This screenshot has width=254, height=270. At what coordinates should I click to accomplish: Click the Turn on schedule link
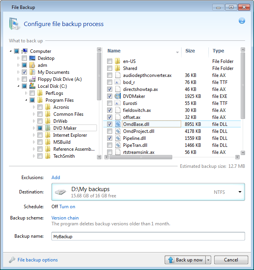click(x=67, y=206)
